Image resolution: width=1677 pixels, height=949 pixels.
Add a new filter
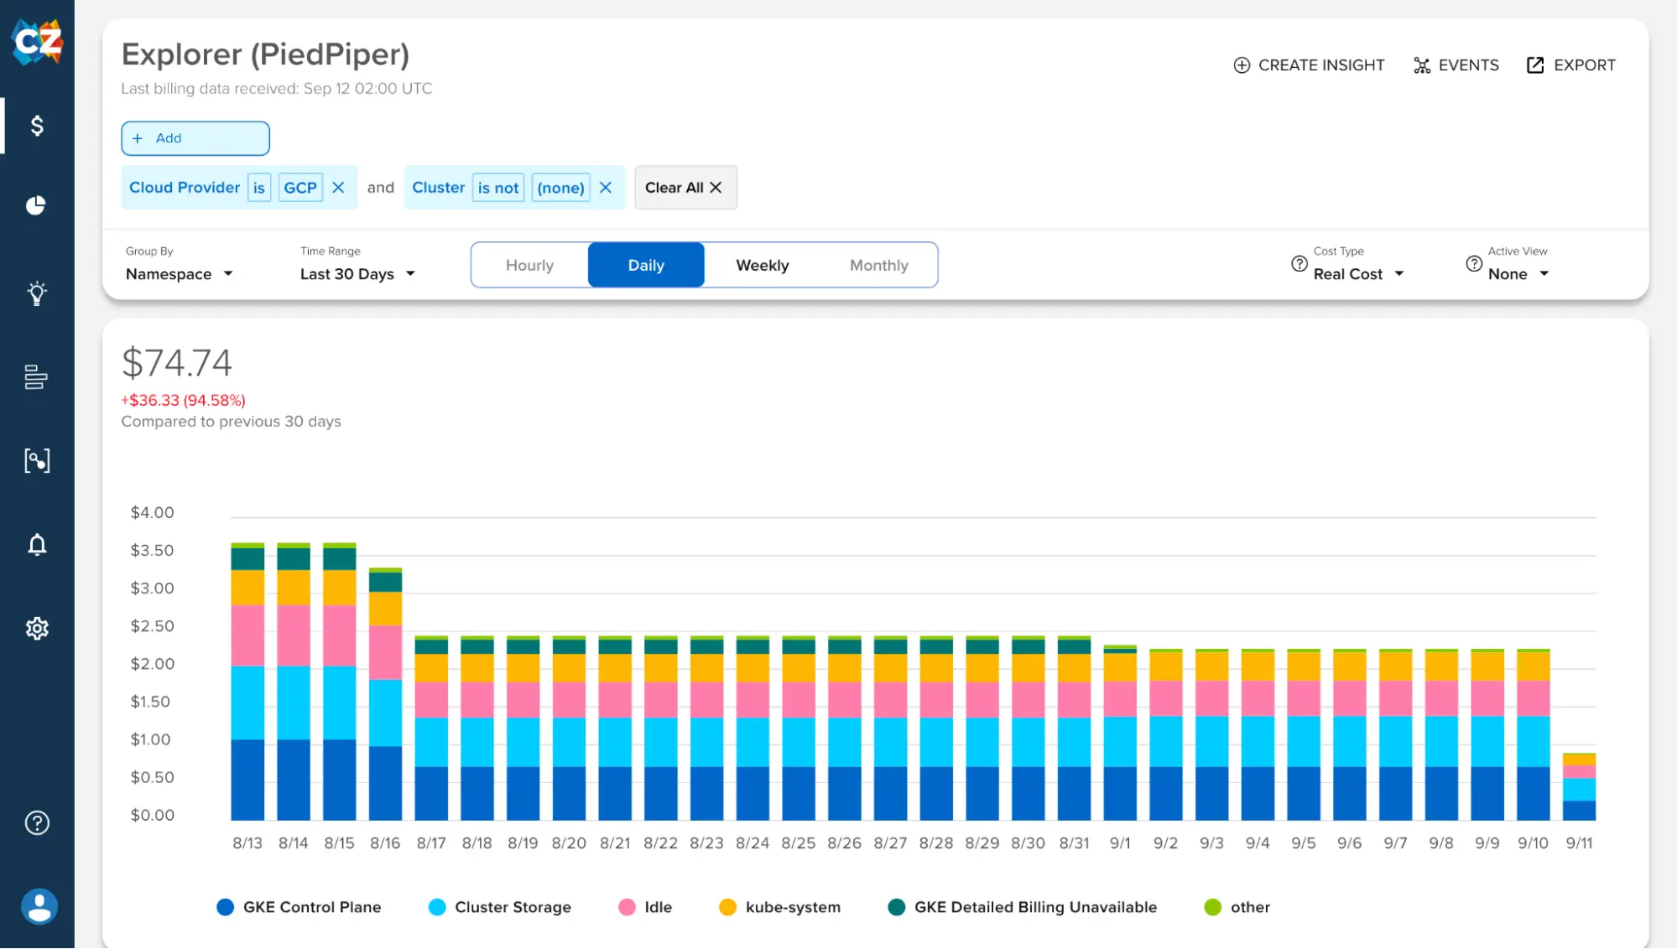coord(195,138)
